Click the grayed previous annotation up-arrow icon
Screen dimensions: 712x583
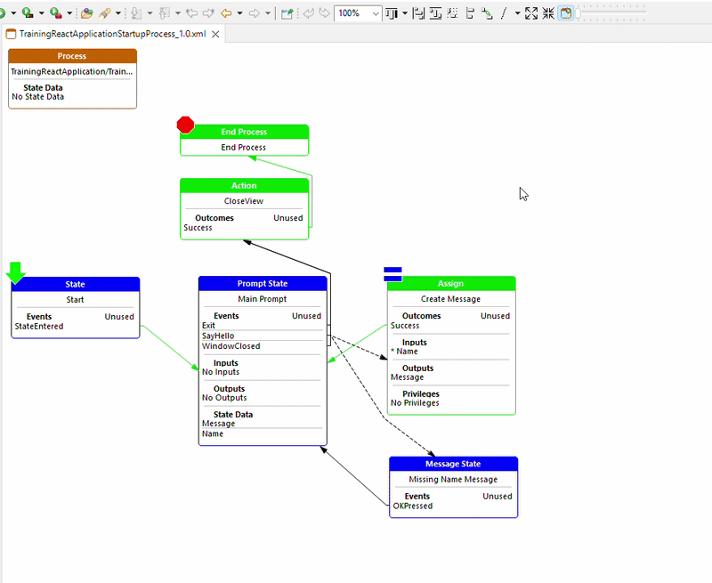(165, 13)
